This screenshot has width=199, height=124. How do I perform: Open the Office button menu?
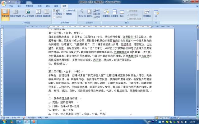tap(3, 3)
